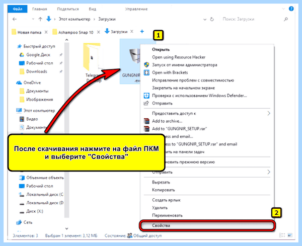This screenshot has width=302, height=246.
Task: Open recent locations dropdown arrow
Action: [x=33, y=19]
